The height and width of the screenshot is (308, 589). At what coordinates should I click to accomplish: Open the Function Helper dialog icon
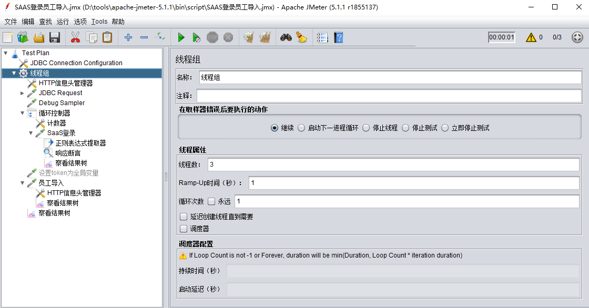[x=322, y=37]
